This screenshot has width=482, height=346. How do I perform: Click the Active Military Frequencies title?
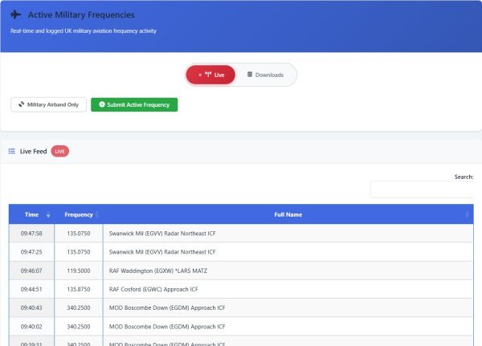(x=81, y=14)
